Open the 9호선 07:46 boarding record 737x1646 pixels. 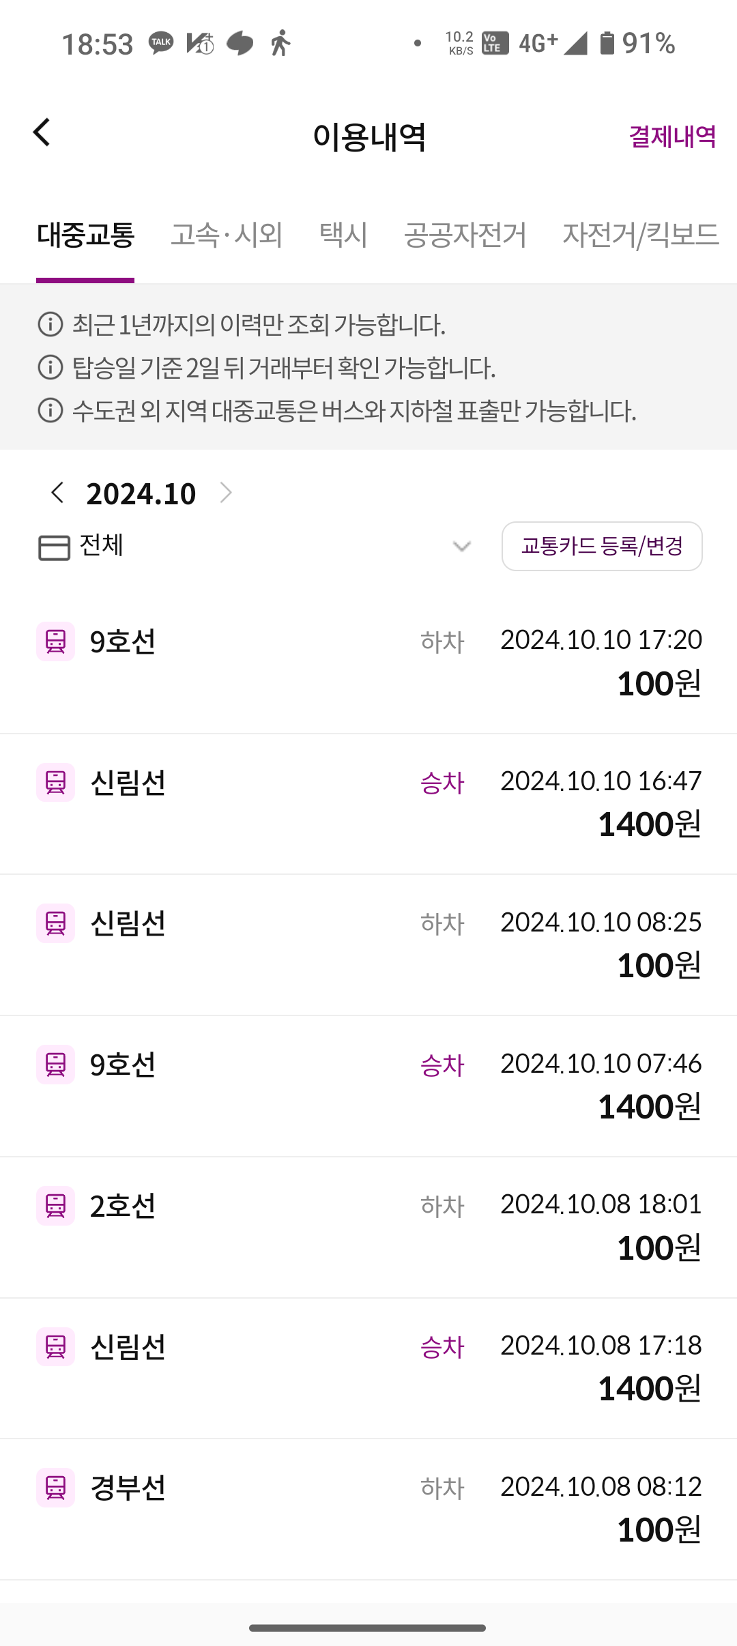(x=369, y=1086)
